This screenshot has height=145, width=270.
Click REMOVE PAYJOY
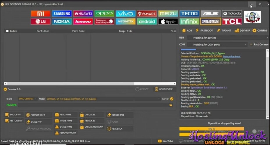65,133
